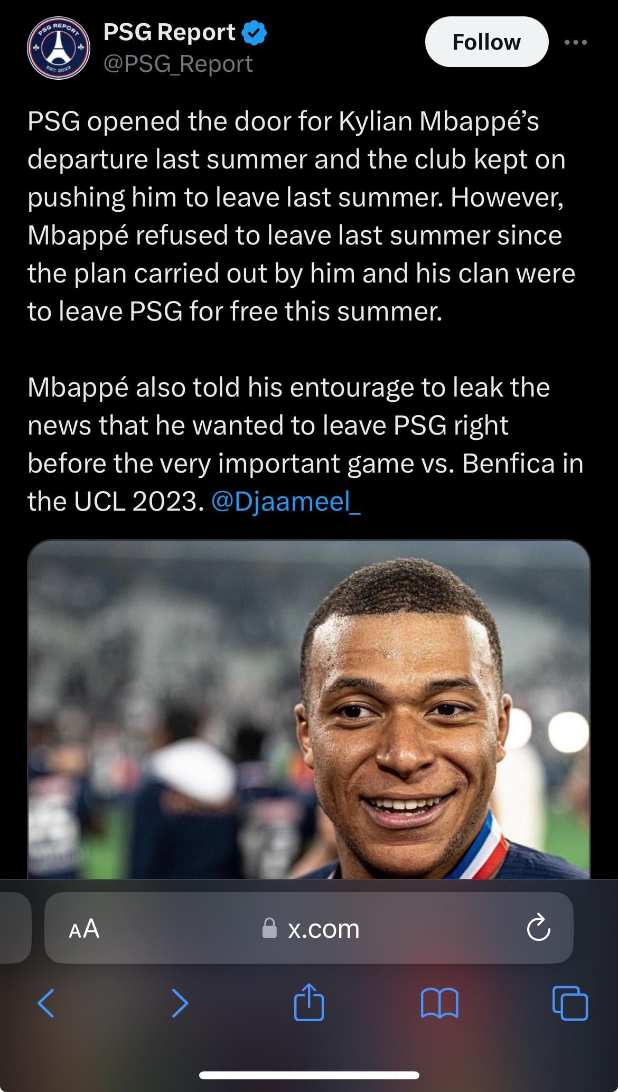Open the PSG Report display name
The height and width of the screenshot is (1092, 618).
pyautogui.click(x=169, y=33)
